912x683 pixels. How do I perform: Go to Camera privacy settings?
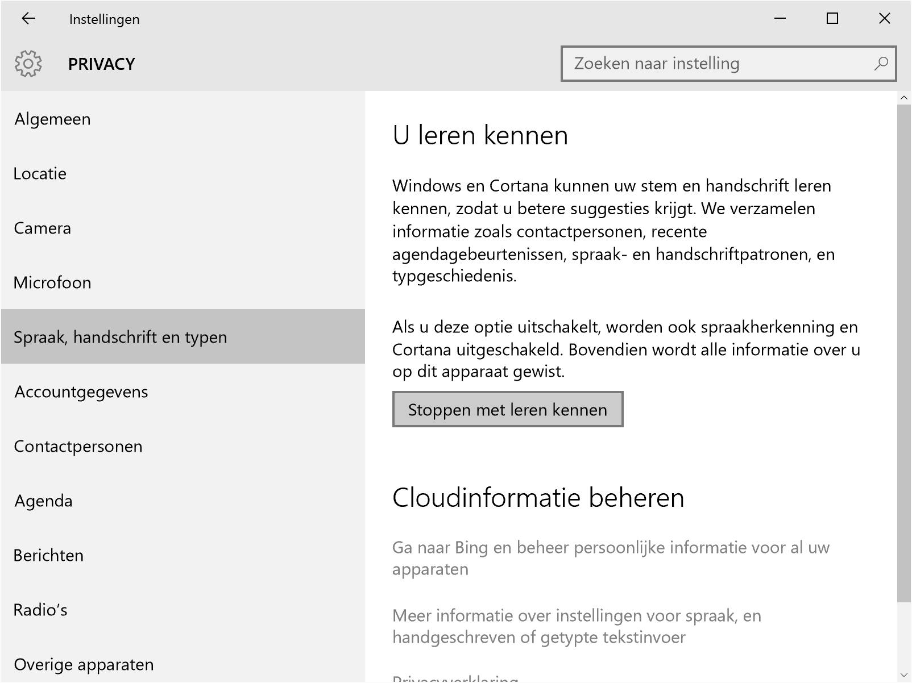[x=43, y=228]
